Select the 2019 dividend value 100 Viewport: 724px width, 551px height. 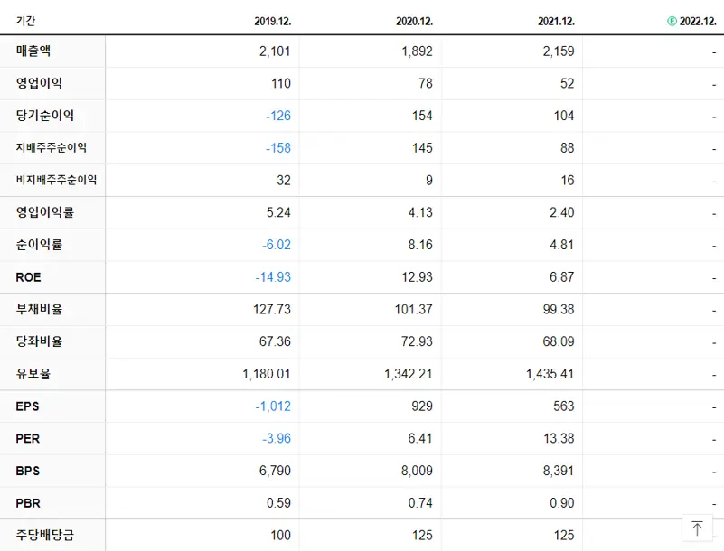[281, 536]
